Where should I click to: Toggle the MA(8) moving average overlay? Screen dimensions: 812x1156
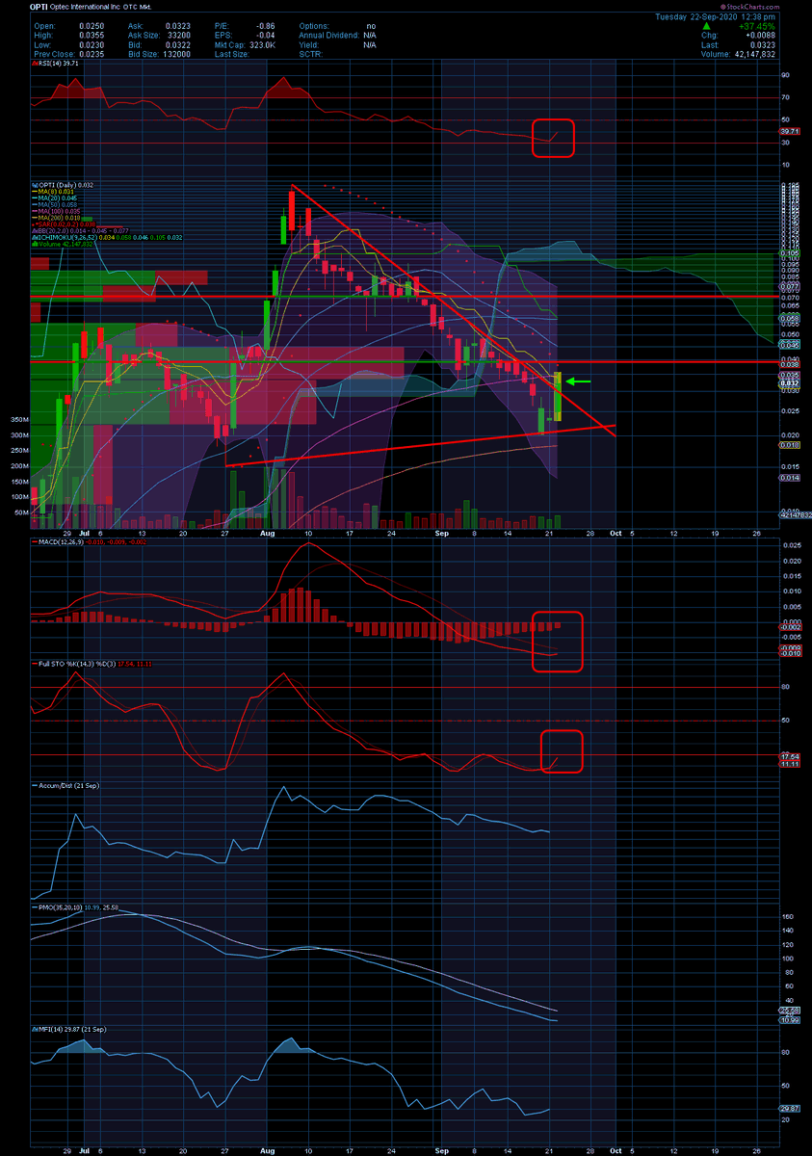[x=35, y=193]
